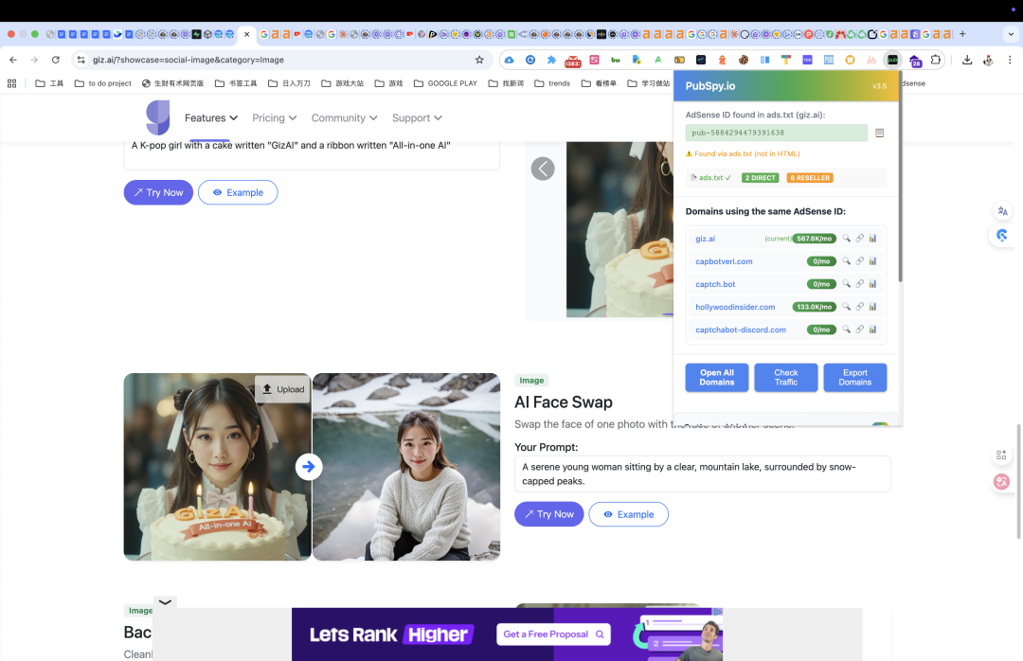Image resolution: width=1023 pixels, height=661 pixels.
Task: Click the search icon for hollywoodinsider.com
Action: (x=846, y=307)
